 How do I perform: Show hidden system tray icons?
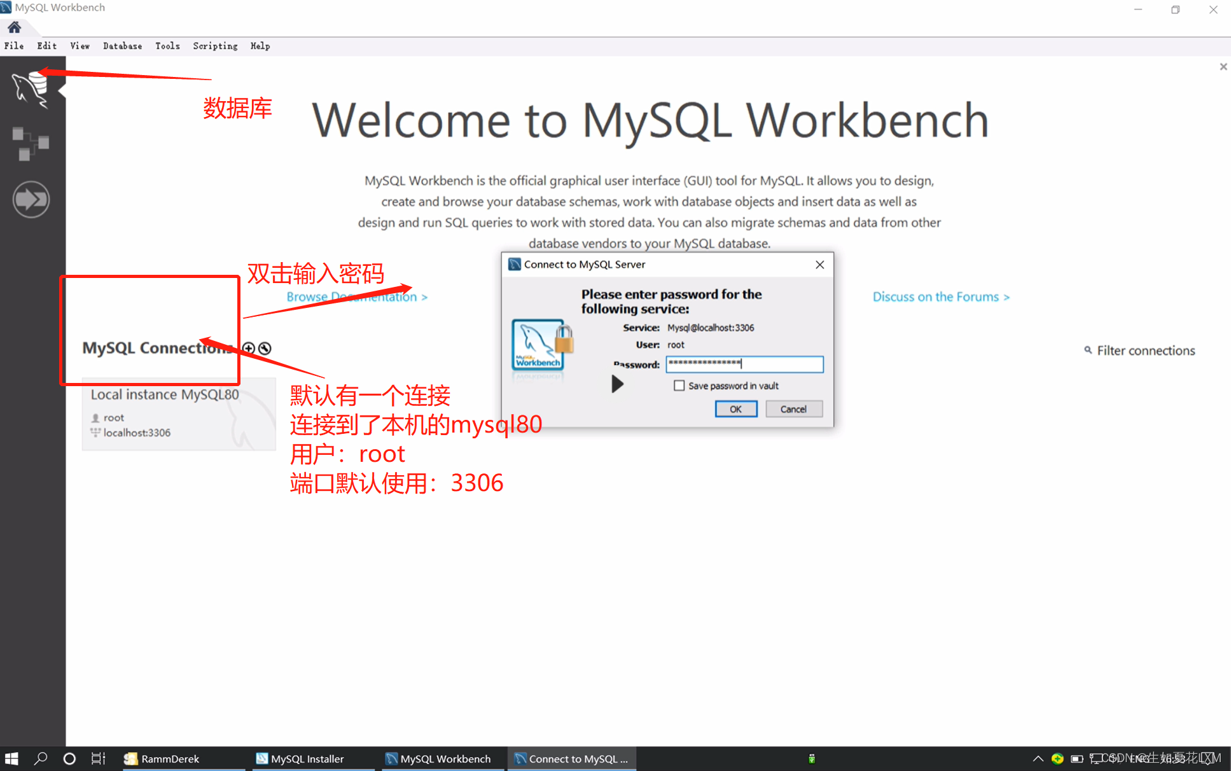1038,758
